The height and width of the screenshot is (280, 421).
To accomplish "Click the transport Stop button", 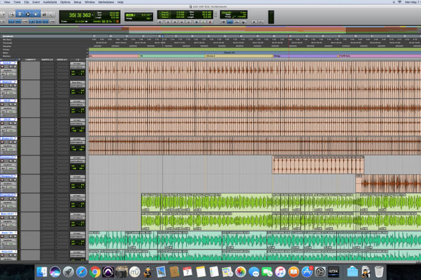I will (196, 22).
